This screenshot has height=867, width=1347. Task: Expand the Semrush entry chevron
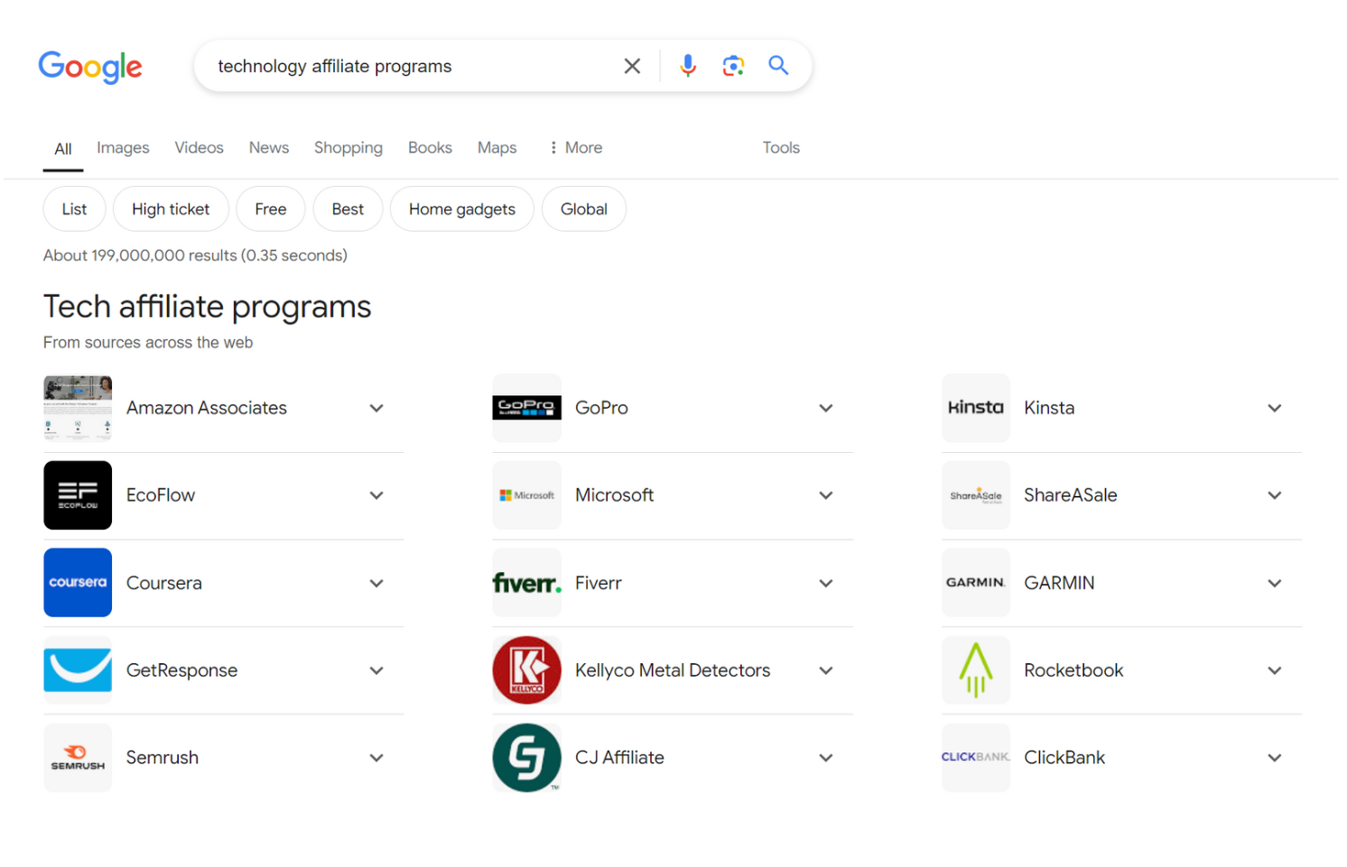pyautogui.click(x=376, y=758)
